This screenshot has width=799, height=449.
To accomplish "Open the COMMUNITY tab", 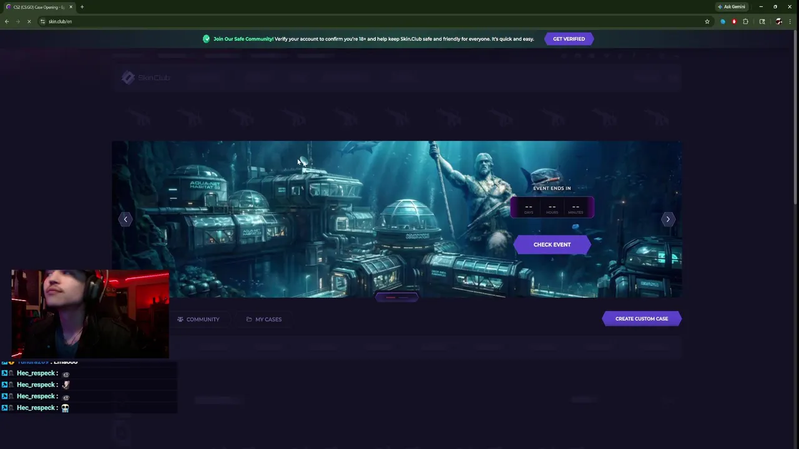I will 199,319.
